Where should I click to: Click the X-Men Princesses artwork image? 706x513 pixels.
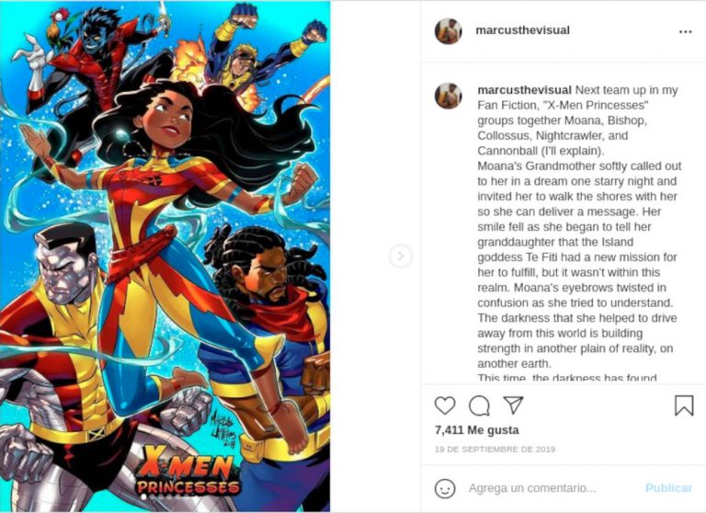click(165, 256)
